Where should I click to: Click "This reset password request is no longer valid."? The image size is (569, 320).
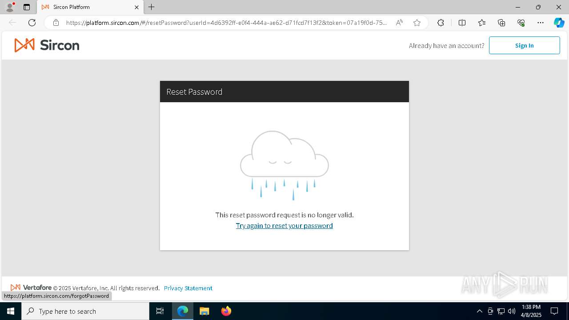[x=284, y=215]
